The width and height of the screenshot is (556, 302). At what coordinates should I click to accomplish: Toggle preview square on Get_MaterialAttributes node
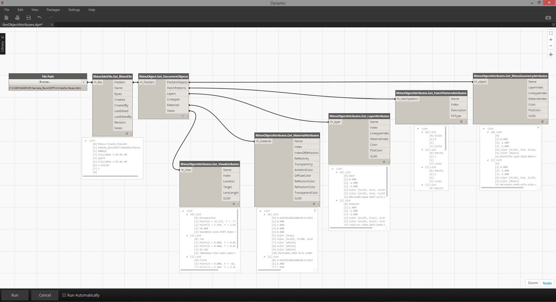(x=314, y=204)
